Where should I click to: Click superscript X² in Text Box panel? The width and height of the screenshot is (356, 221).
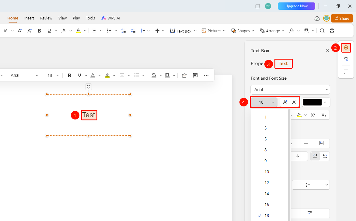coord(313,115)
